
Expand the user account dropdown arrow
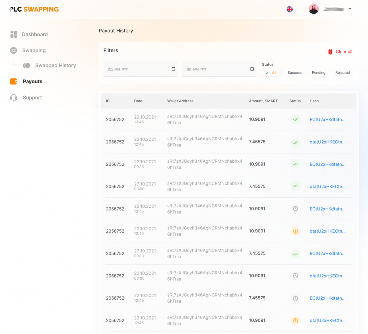coord(350,9)
